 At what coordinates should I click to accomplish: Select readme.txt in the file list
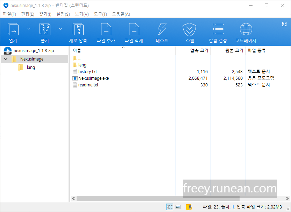point(88,85)
